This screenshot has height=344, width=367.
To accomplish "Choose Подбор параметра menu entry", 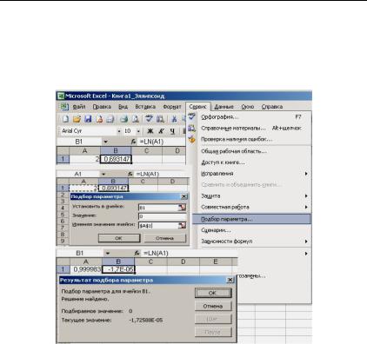I will [251, 219].
